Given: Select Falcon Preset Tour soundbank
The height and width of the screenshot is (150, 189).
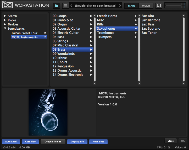Looking at the screenshot, I should coord(25,33).
